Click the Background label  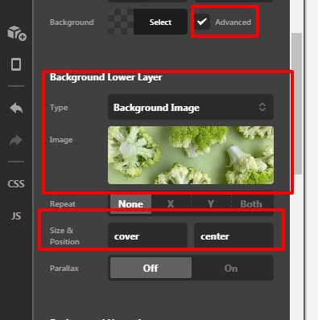tap(72, 22)
